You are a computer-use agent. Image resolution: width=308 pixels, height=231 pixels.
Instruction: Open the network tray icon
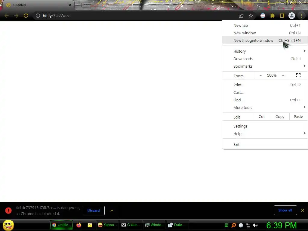(x=248, y=225)
